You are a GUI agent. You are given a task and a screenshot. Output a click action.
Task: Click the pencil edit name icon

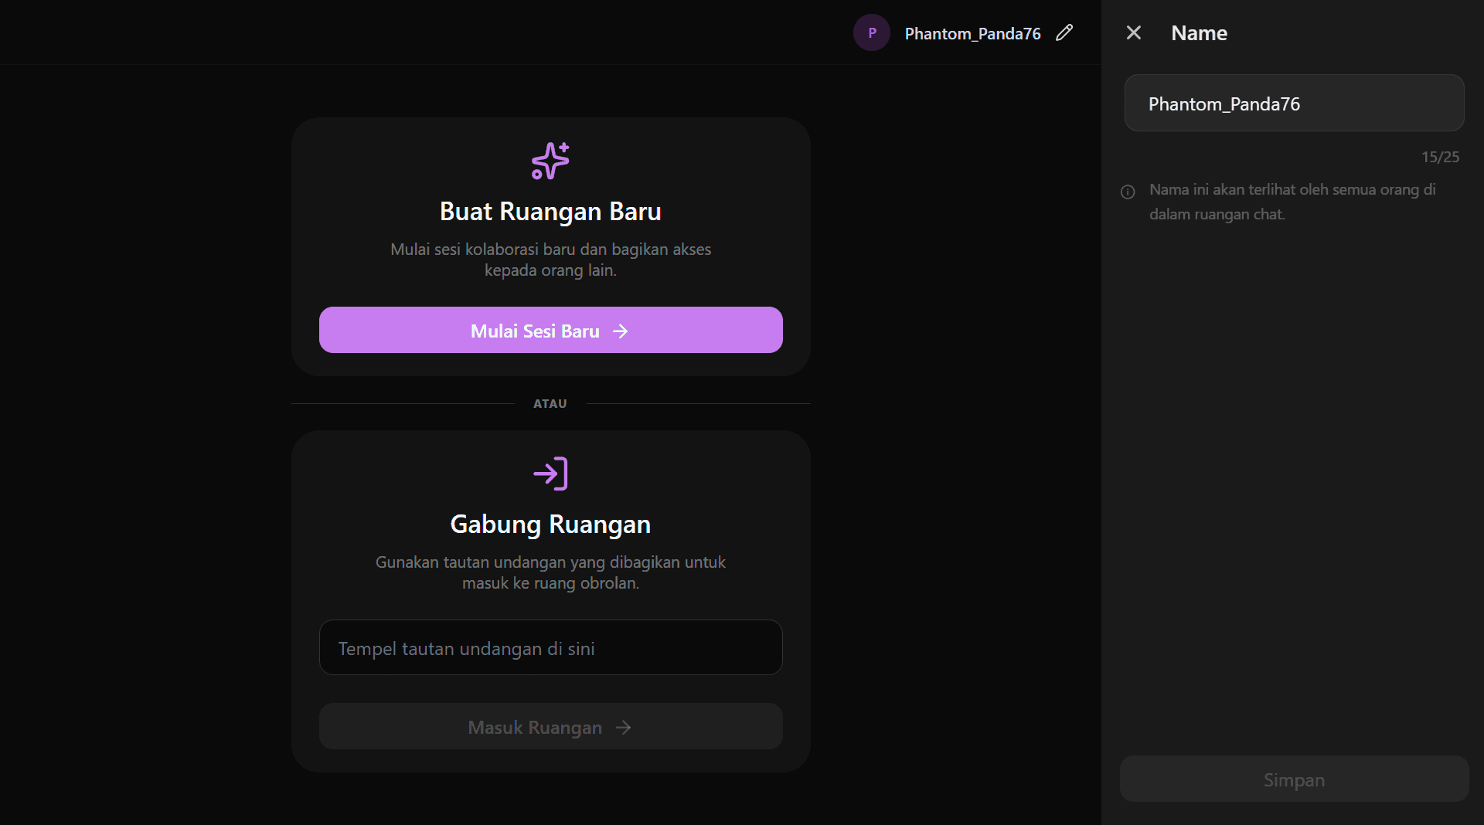pyautogui.click(x=1064, y=32)
